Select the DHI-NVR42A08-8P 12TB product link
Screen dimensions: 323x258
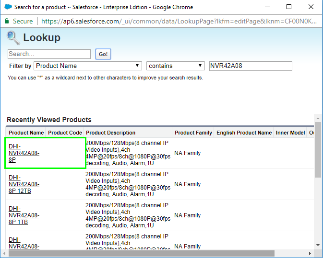24,184
